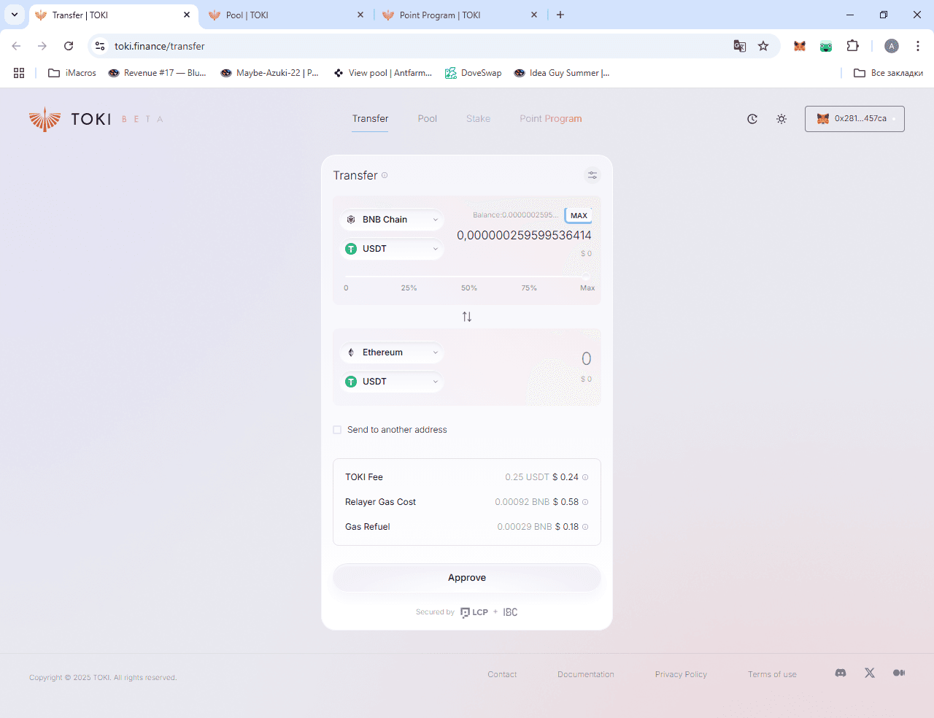Screen dimensions: 934x718
Task: Reload the page
Action: click(x=69, y=46)
